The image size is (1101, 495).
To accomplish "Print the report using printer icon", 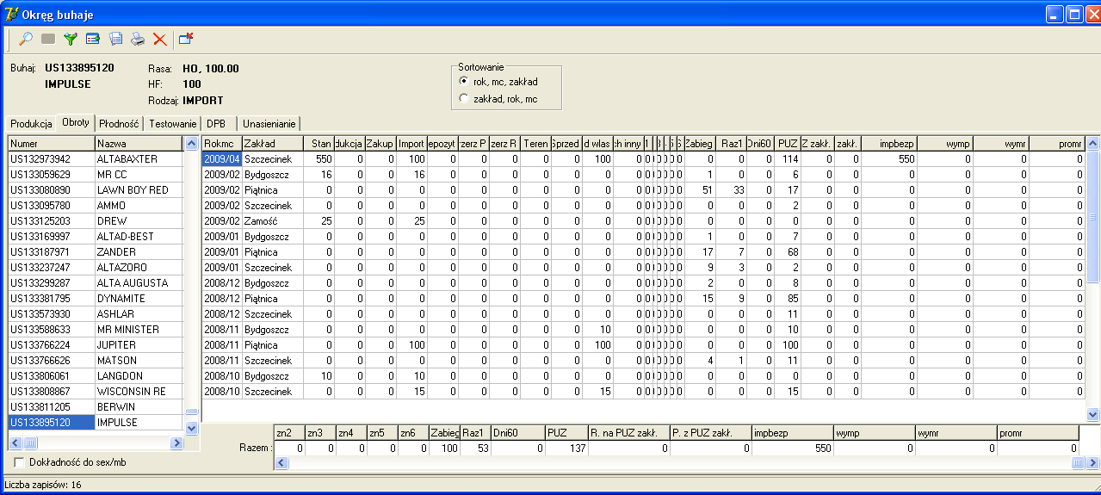I will pyautogui.click(x=138, y=39).
